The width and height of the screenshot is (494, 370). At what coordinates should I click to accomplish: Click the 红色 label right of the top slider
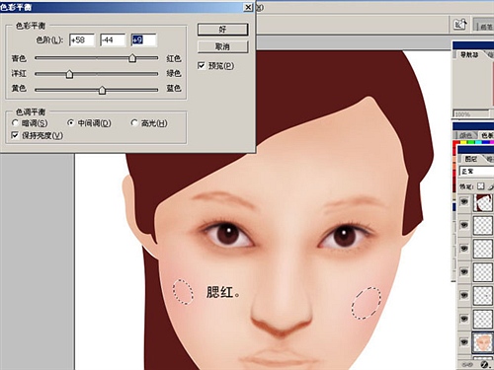174,58
